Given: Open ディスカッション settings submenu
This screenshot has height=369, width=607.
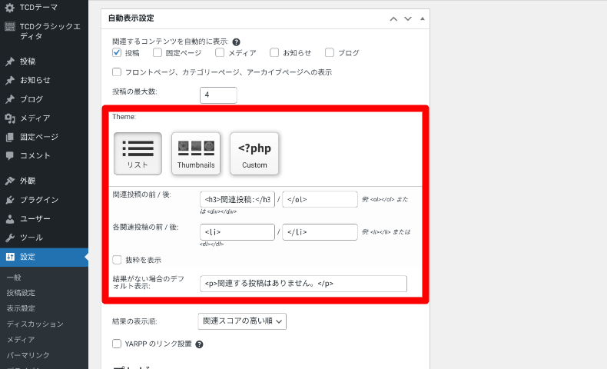Looking at the screenshot, I should coord(35,324).
